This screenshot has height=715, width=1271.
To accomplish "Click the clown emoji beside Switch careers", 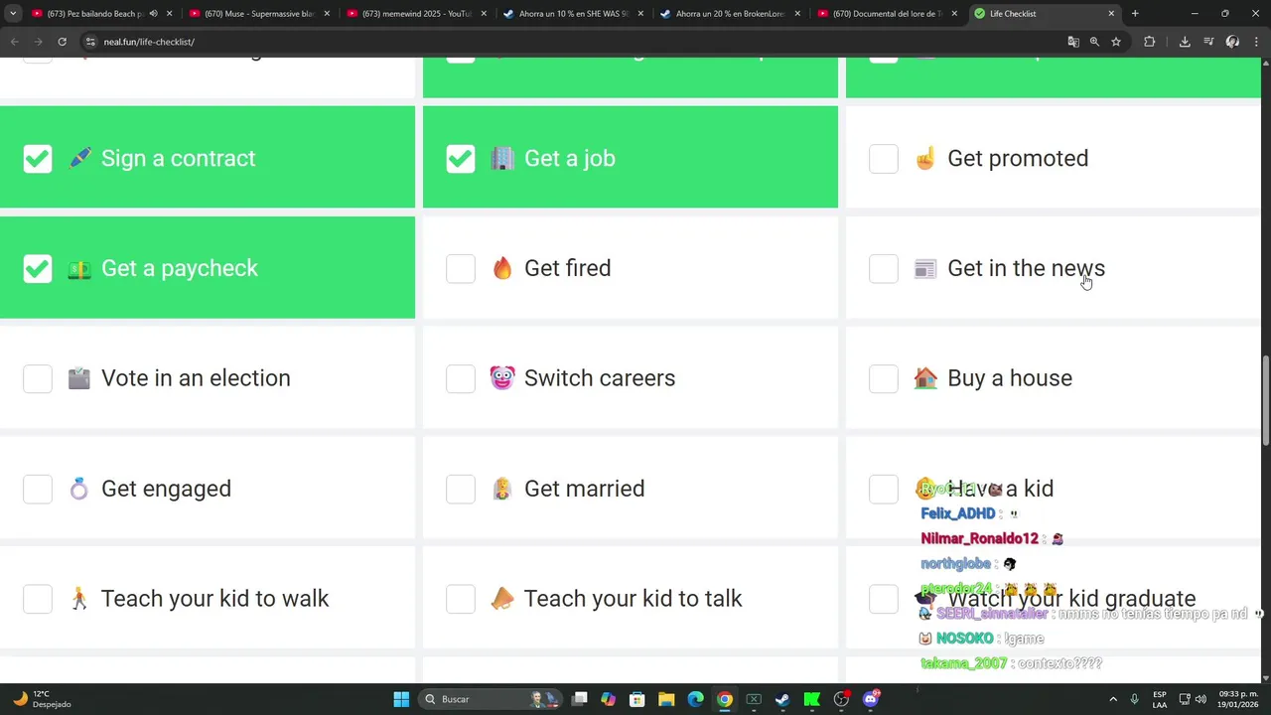I will [x=502, y=378].
